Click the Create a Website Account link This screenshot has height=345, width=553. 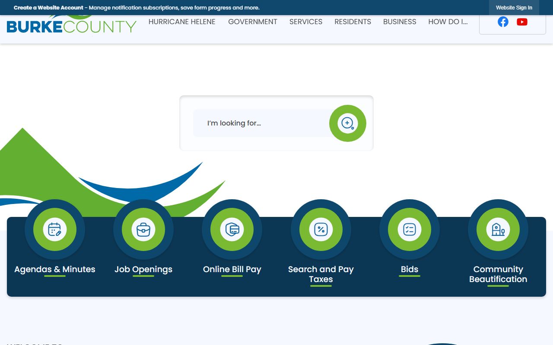[x=48, y=8]
